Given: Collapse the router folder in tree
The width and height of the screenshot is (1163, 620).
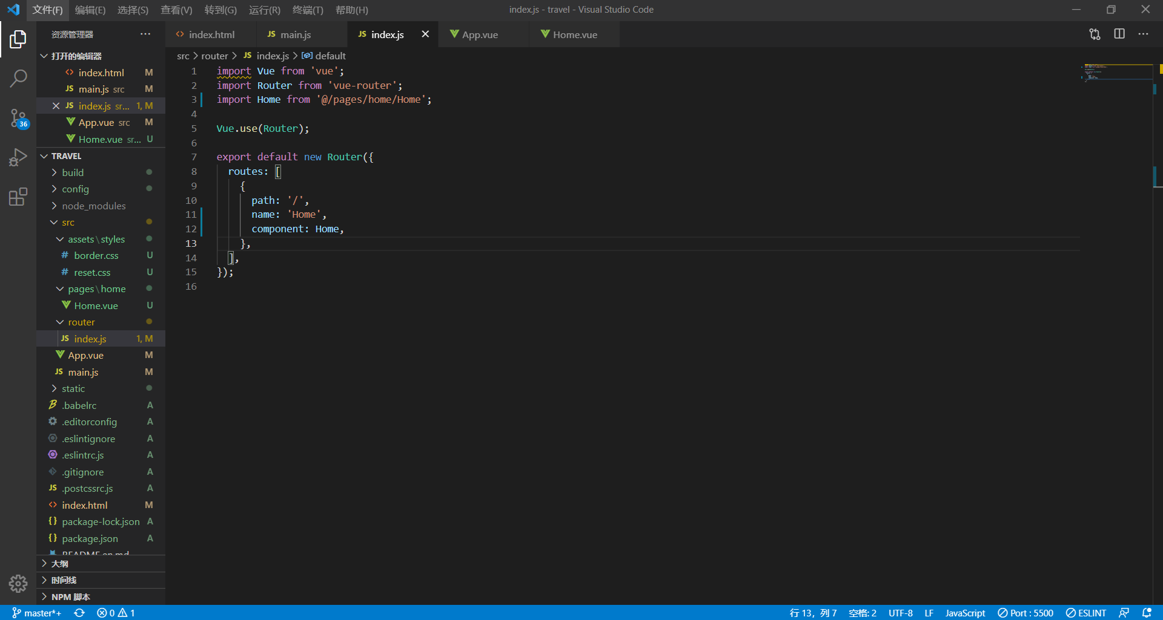Looking at the screenshot, I should [101, 322].
